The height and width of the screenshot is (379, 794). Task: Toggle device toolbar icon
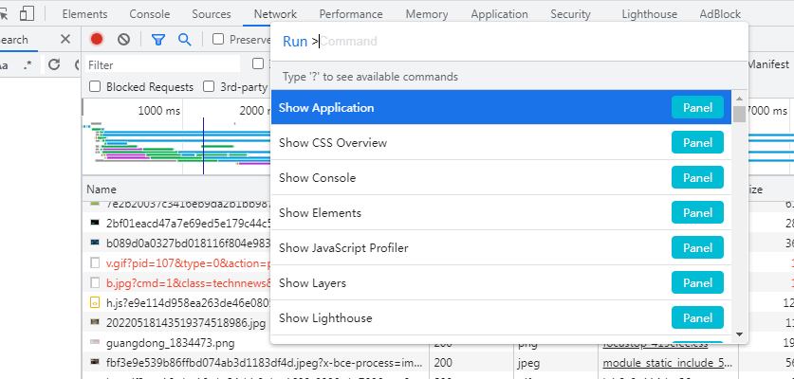(x=28, y=14)
